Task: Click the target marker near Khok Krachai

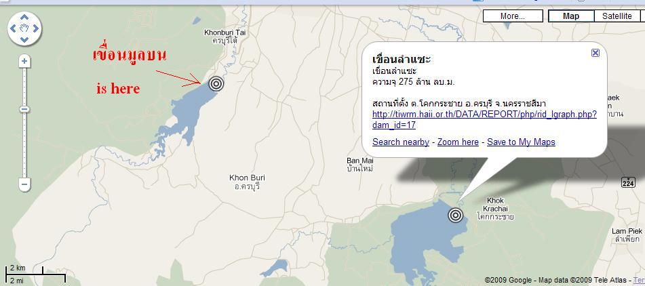Action: pyautogui.click(x=455, y=215)
